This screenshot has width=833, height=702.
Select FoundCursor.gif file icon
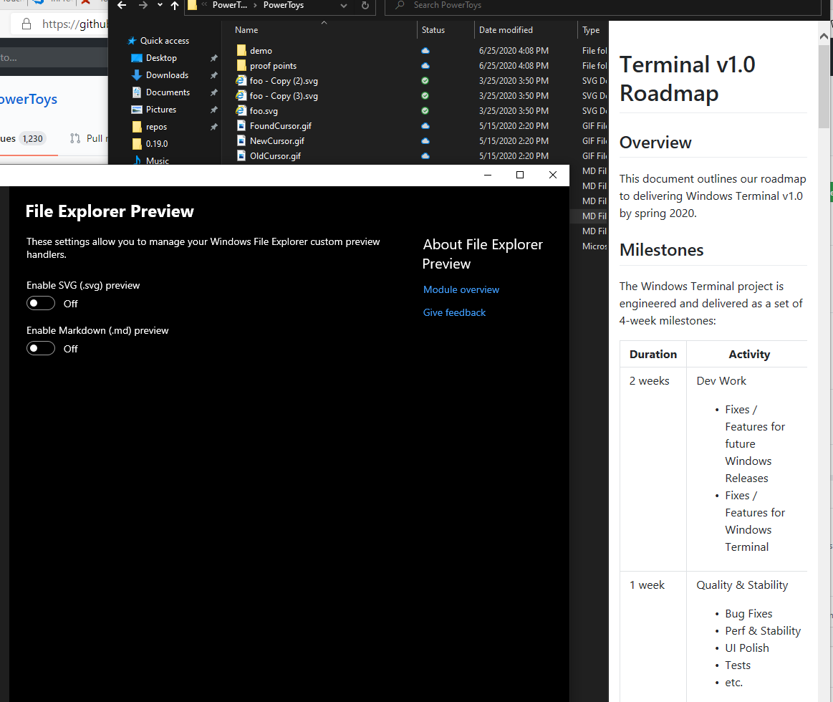tap(241, 125)
